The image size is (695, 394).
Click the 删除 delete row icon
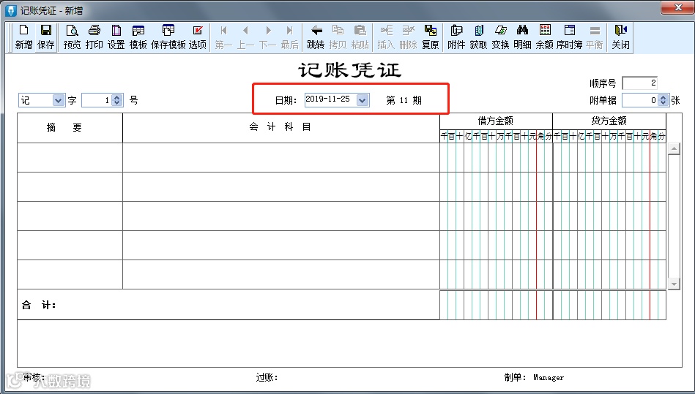pos(408,37)
